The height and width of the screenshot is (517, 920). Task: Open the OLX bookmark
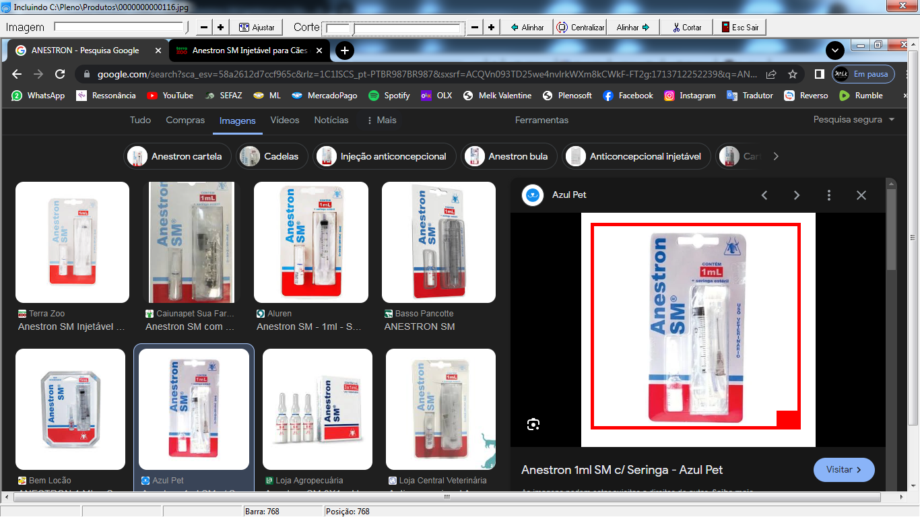[436, 96]
